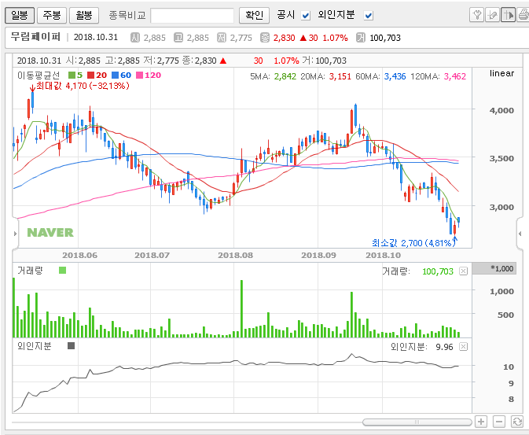Close the 거래량 volume panel

pyautogui.click(x=464, y=271)
